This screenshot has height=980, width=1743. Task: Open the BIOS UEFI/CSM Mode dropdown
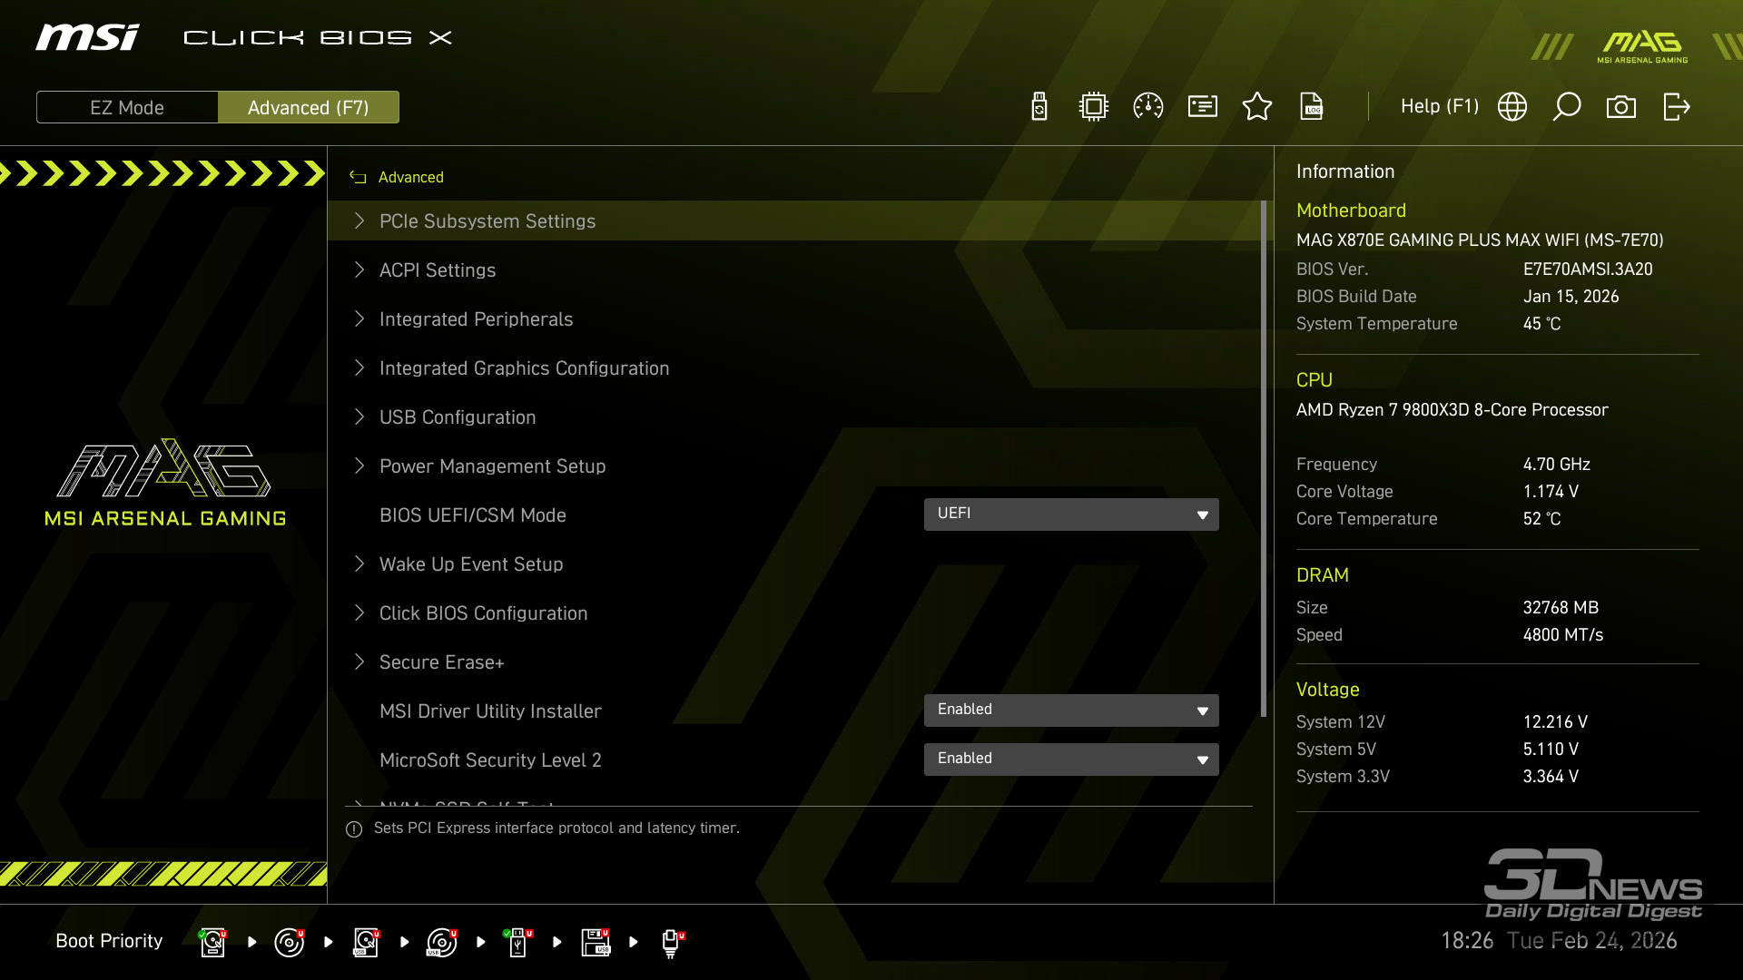(1071, 514)
